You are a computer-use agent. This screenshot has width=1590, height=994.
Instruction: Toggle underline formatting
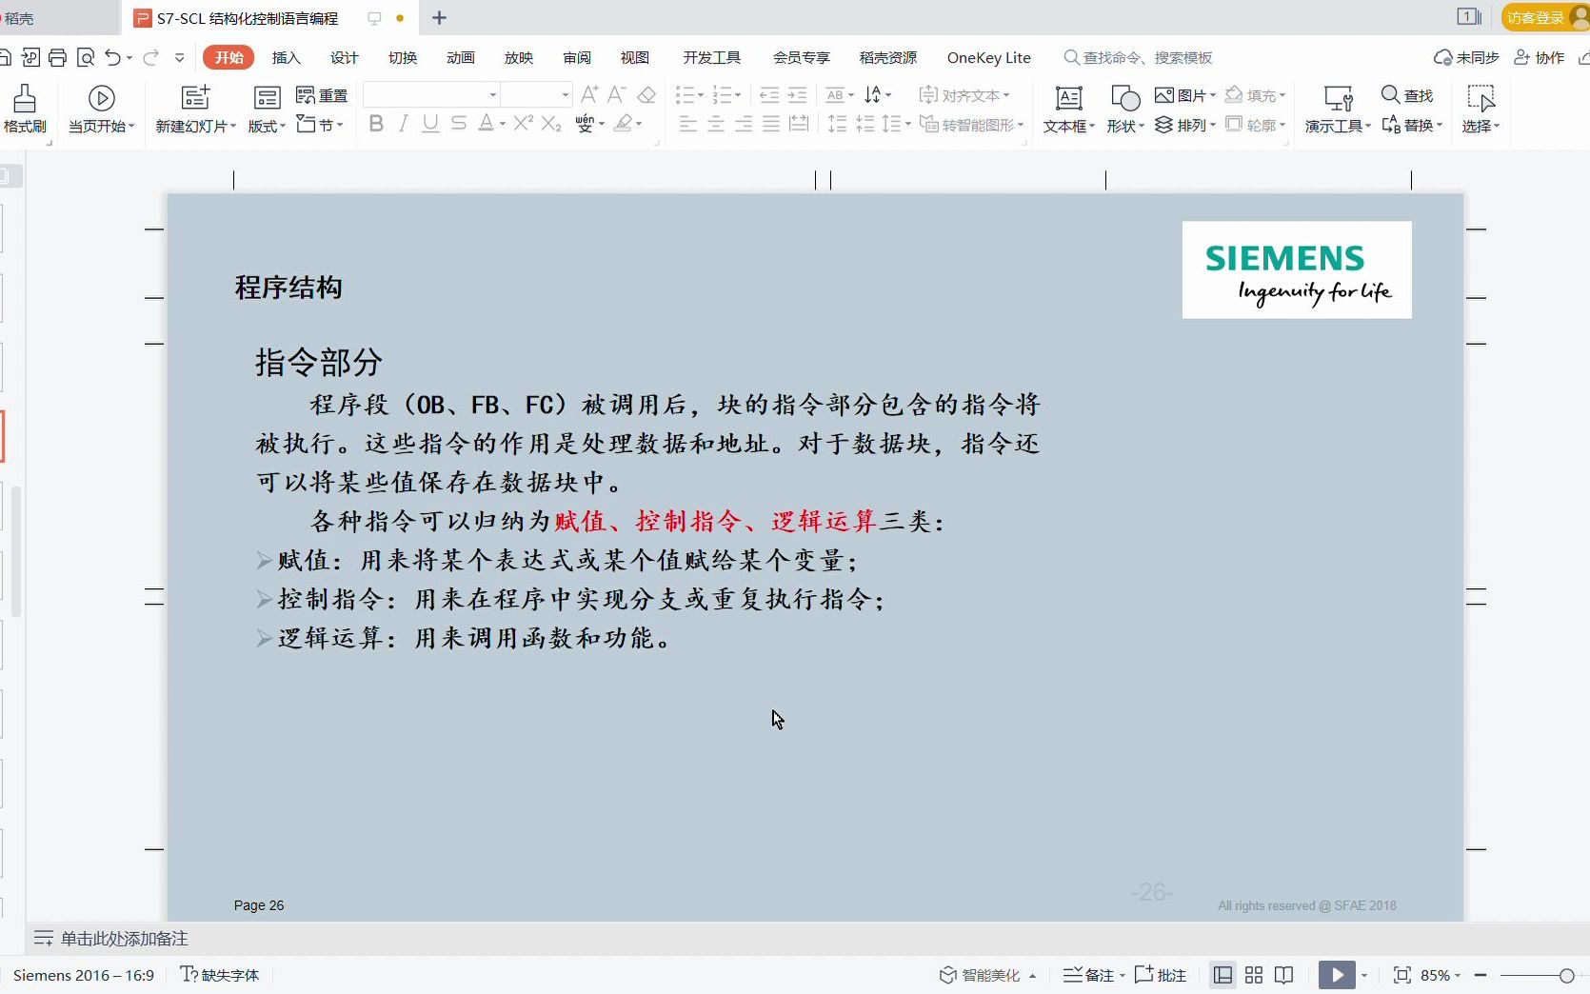pyautogui.click(x=429, y=124)
